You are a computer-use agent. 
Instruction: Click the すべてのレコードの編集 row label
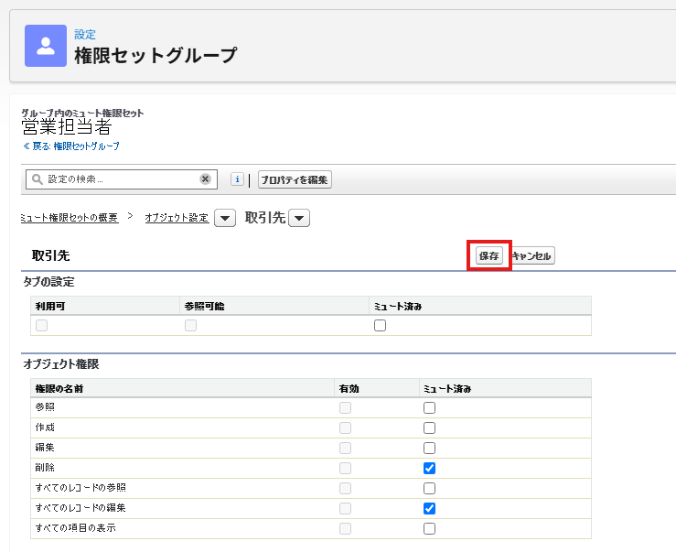tap(80, 508)
